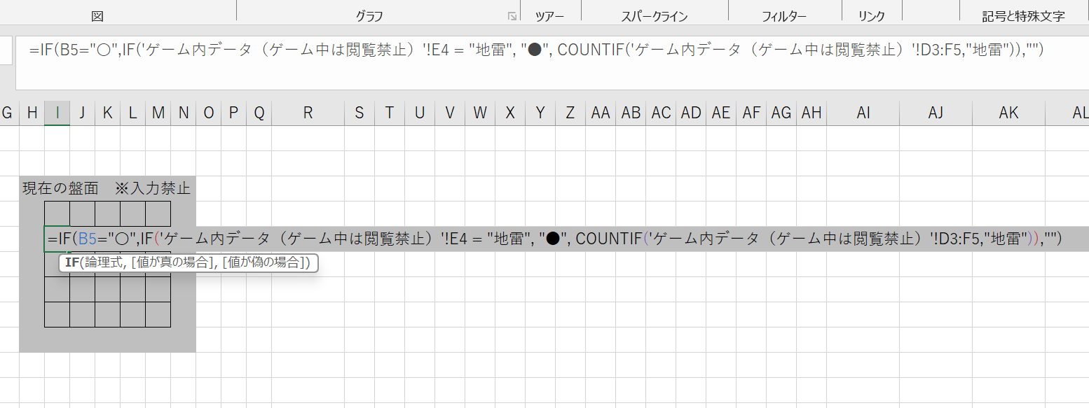The height and width of the screenshot is (408, 1089).
Task: Click the in-cell formula being edited
Action: [555, 239]
